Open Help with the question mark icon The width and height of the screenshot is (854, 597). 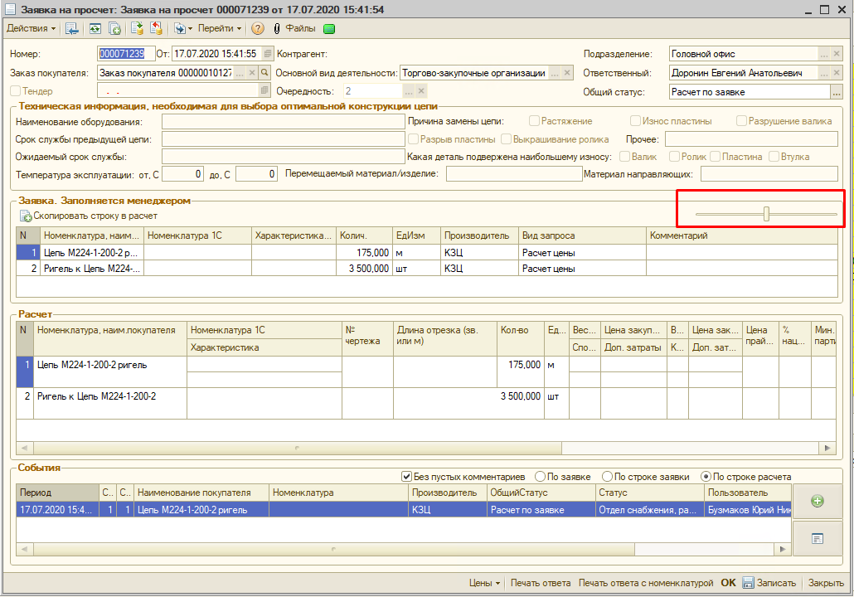pyautogui.click(x=258, y=29)
